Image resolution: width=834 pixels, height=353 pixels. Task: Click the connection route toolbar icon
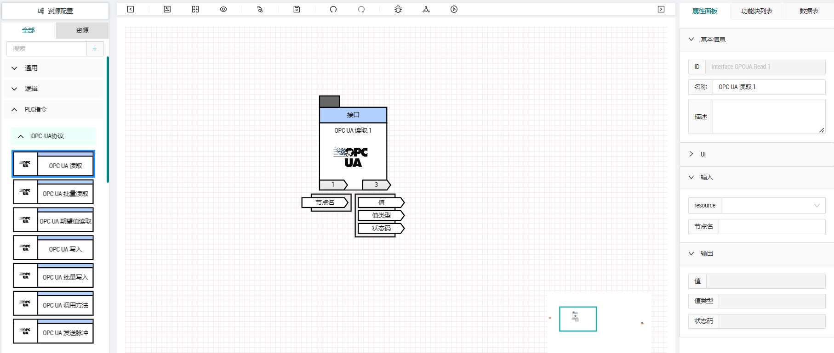coord(260,9)
